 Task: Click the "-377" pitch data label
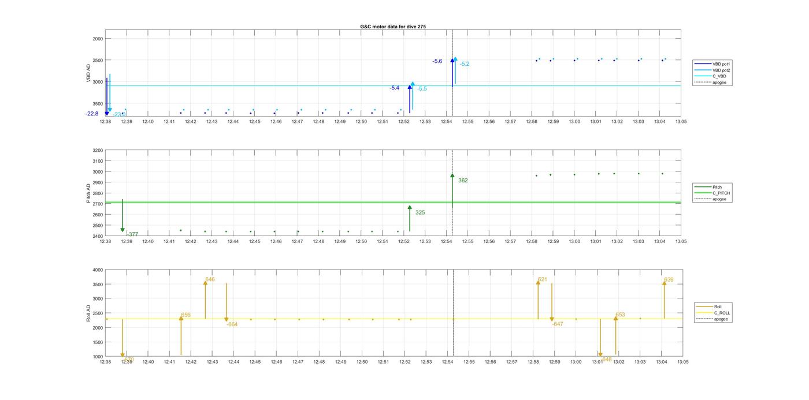(x=132, y=234)
